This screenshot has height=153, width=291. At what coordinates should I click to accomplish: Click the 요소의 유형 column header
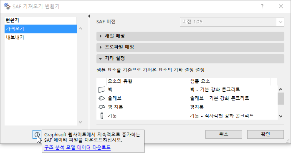point(148,81)
